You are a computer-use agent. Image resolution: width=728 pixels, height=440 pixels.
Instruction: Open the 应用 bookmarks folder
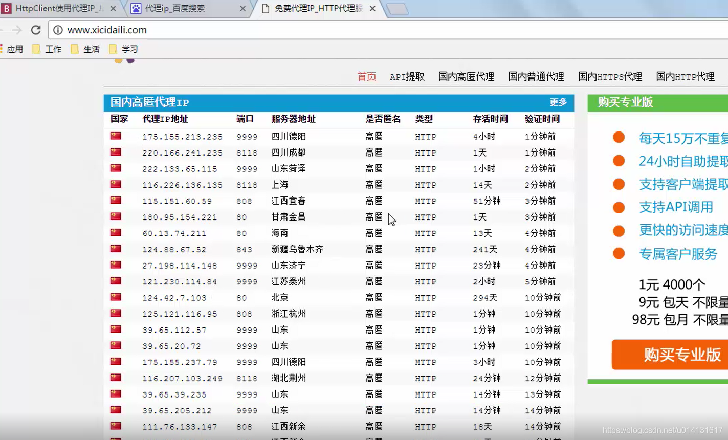[15, 49]
